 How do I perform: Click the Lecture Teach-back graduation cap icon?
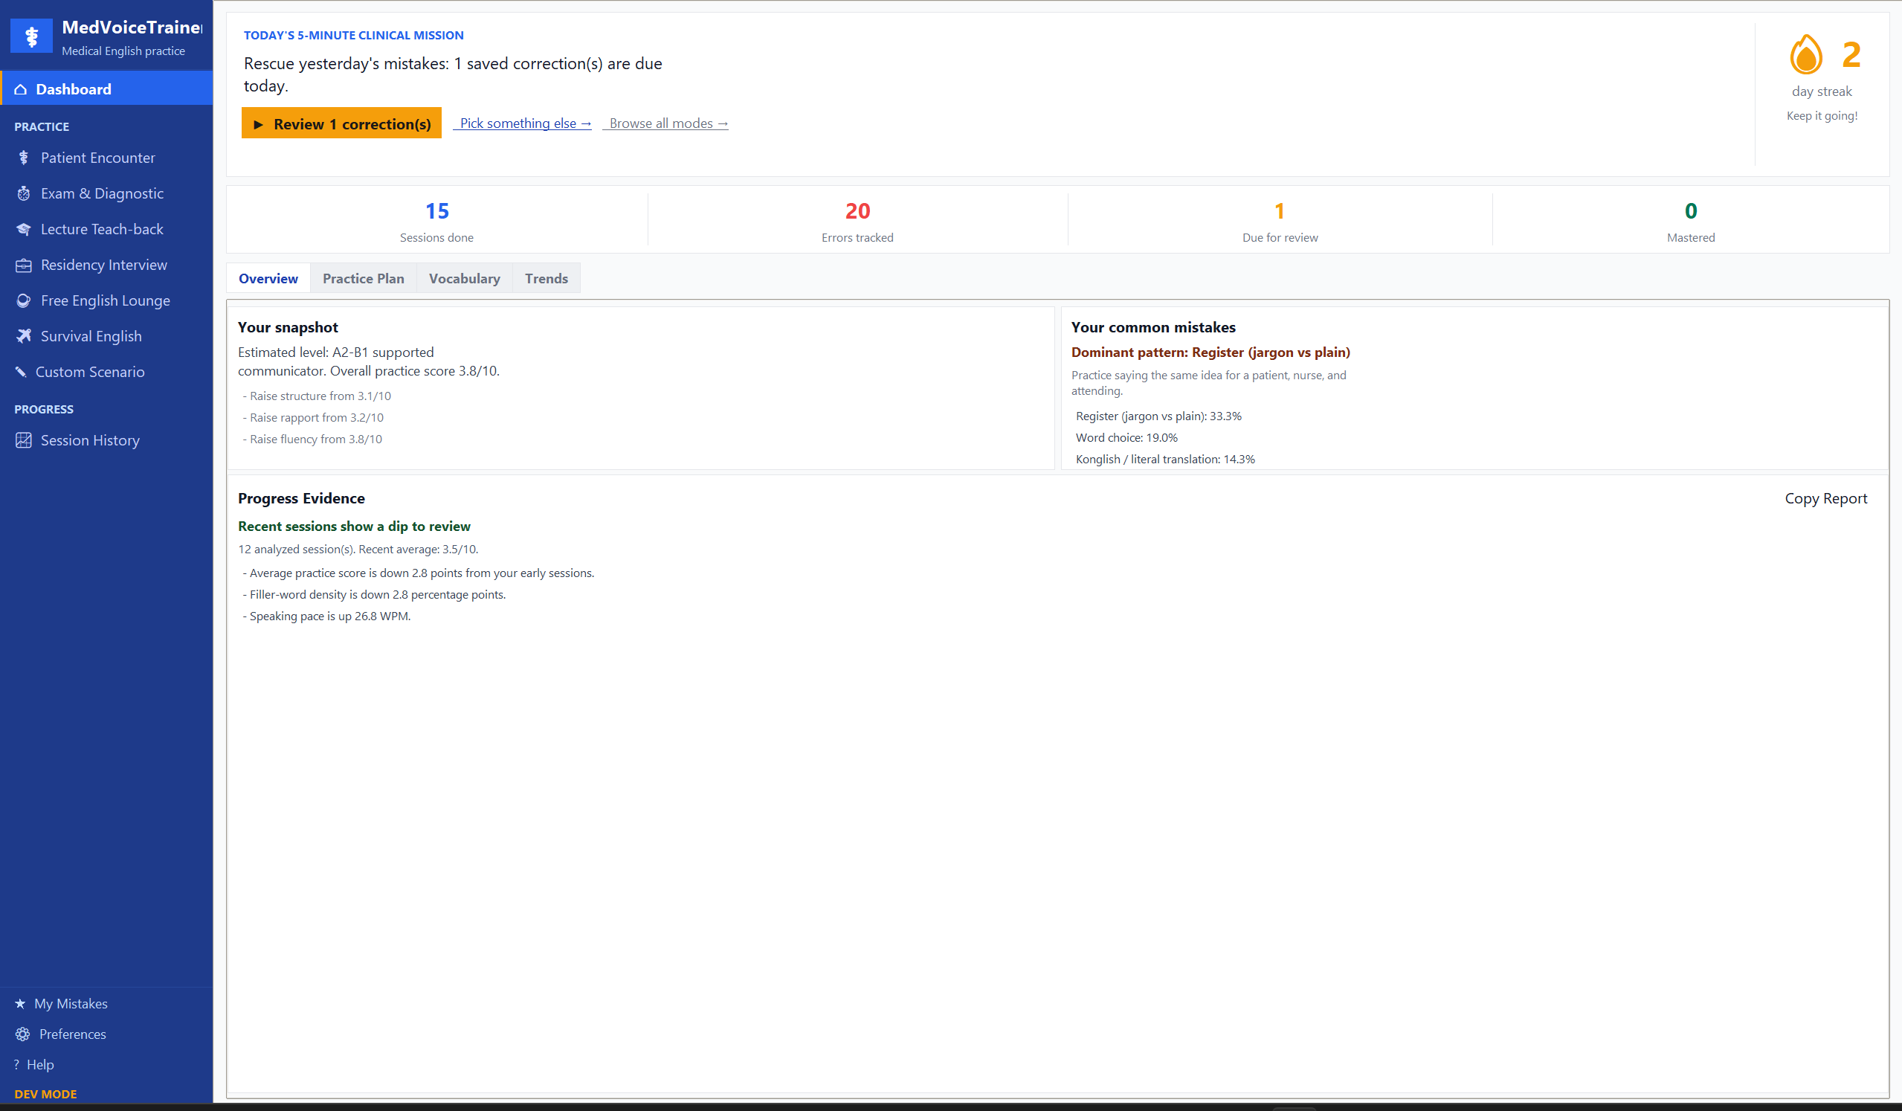click(x=23, y=230)
